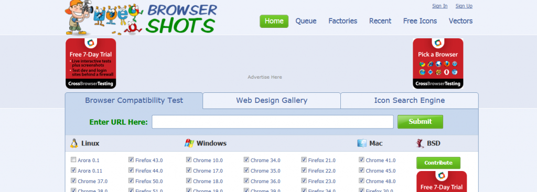Open the Vectors page
The image size is (537, 192).
click(460, 21)
